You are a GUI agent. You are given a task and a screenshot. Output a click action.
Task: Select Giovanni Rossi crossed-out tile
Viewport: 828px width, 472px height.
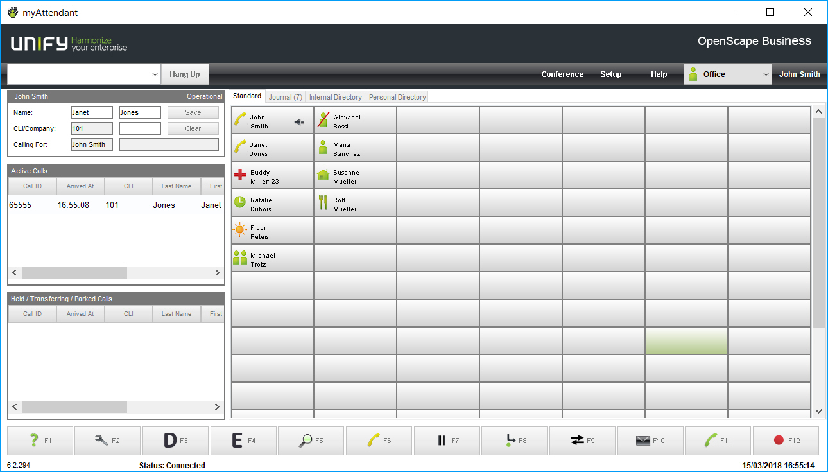tap(355, 119)
